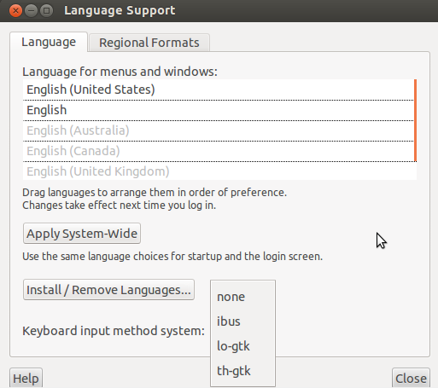Maximize the Language Support window
The image size is (438, 388).
(x=46, y=11)
